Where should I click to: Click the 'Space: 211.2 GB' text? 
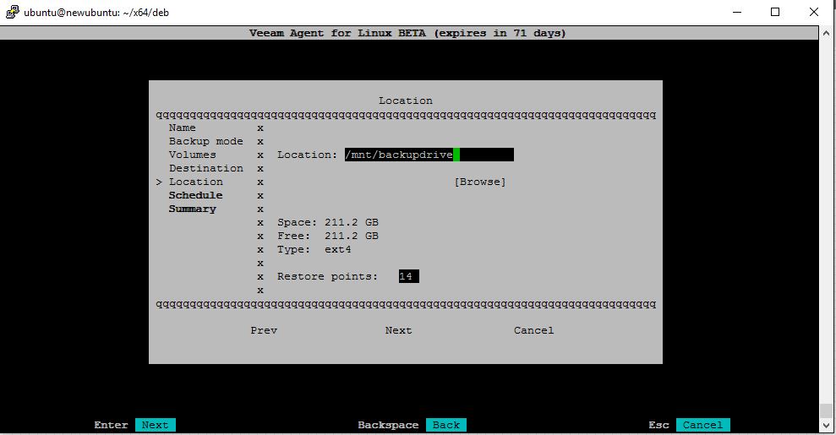328,222
